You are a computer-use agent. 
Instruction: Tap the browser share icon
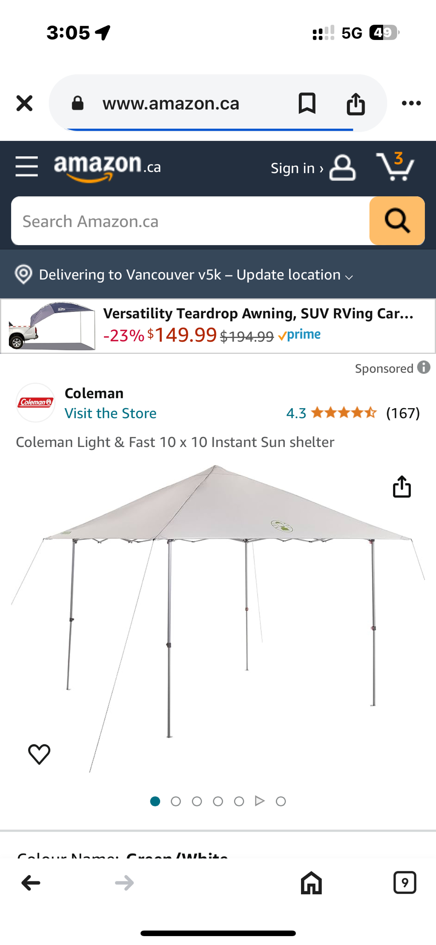point(356,103)
